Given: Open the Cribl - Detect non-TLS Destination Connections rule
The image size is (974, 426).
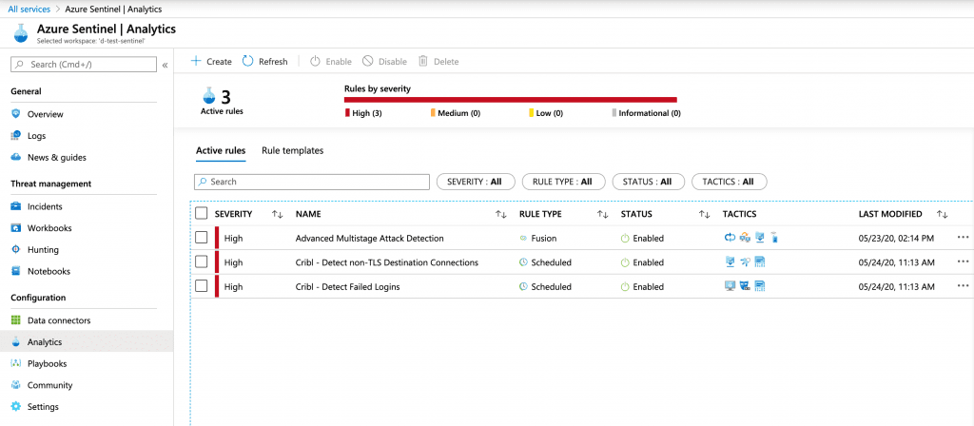Looking at the screenshot, I should (386, 262).
